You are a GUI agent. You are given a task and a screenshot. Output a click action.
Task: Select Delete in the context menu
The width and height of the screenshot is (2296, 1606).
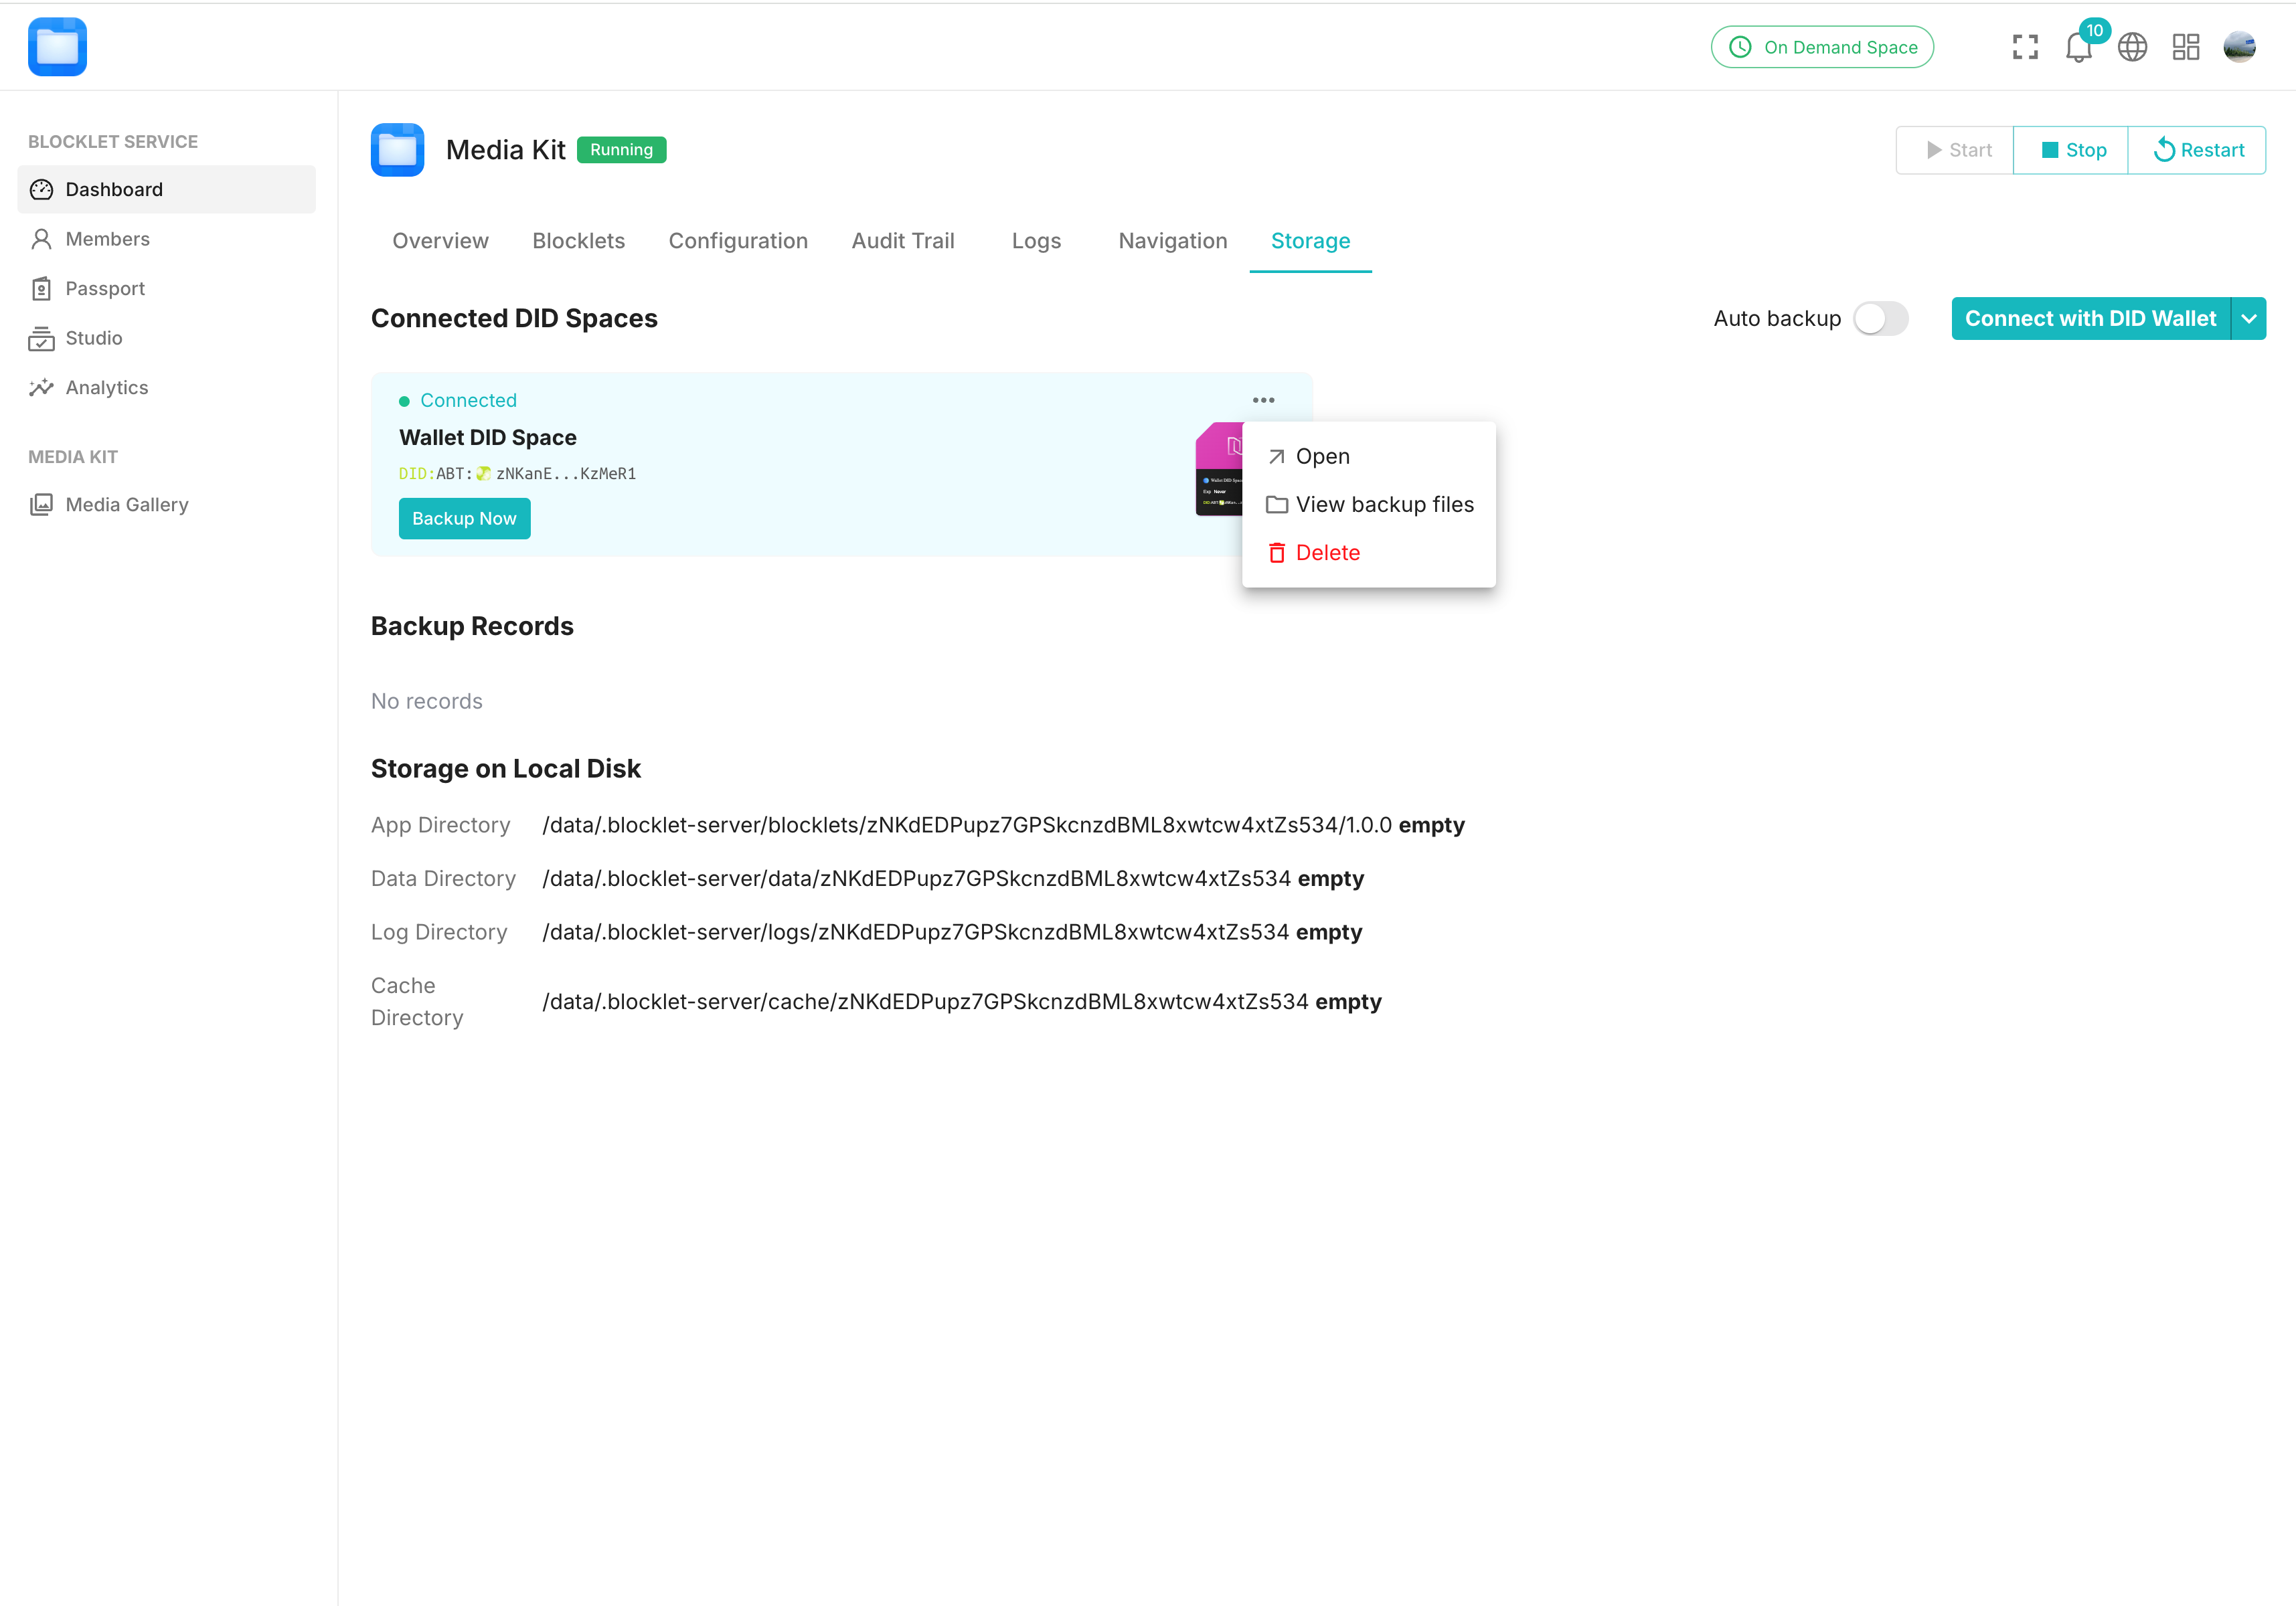tap(1327, 553)
